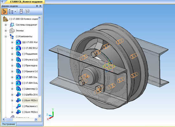The width and height of the screenshot is (175, 127).
Task: Expand the (-) 17.002 Втулка component
Action: click(x=12, y=48)
